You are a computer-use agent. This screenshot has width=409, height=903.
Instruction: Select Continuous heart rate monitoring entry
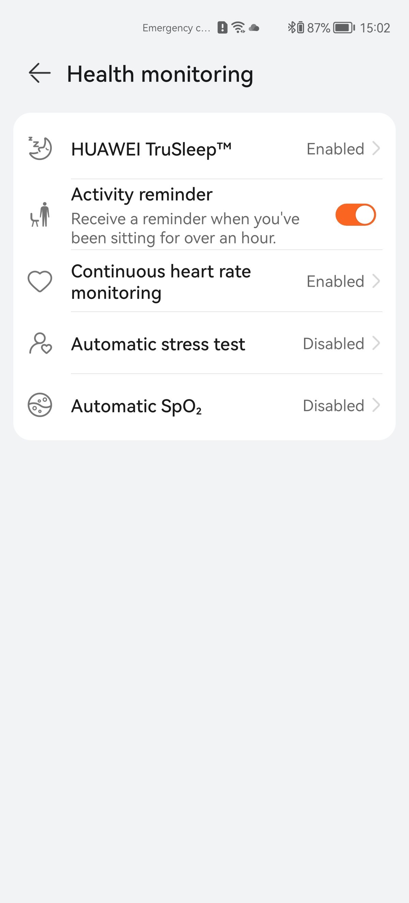point(161,282)
